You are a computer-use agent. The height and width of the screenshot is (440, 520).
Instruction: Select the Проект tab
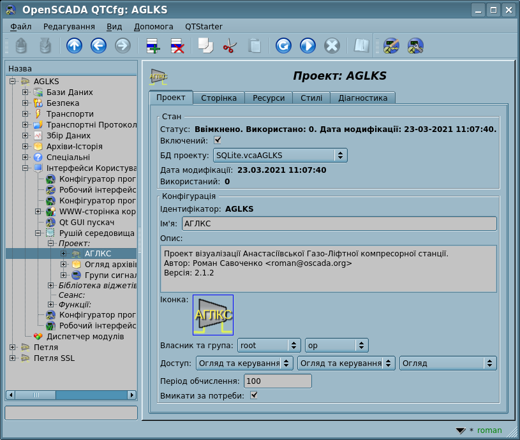(x=171, y=98)
